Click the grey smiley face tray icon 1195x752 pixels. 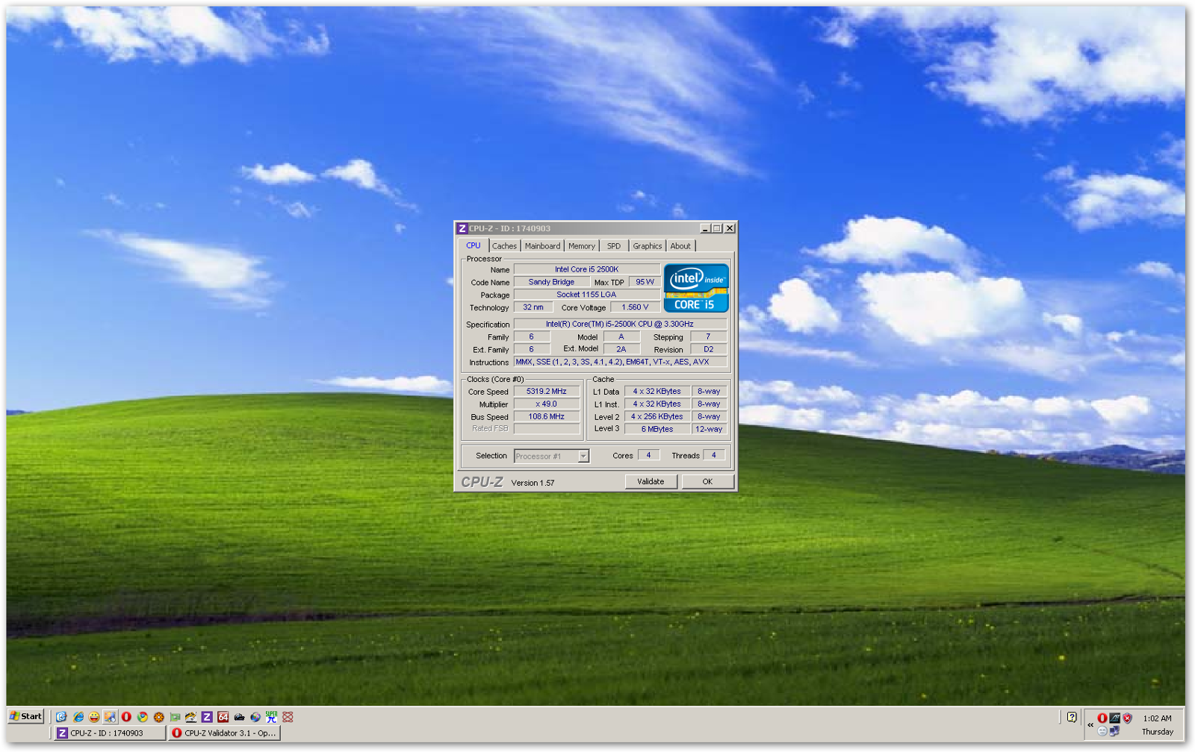pyautogui.click(x=1102, y=731)
